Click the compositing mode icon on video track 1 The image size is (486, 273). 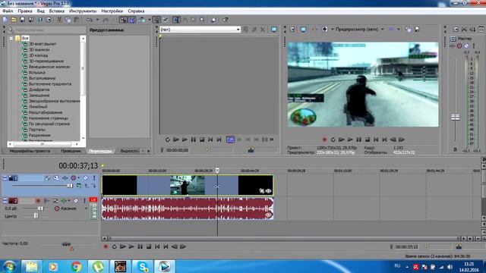(79, 186)
